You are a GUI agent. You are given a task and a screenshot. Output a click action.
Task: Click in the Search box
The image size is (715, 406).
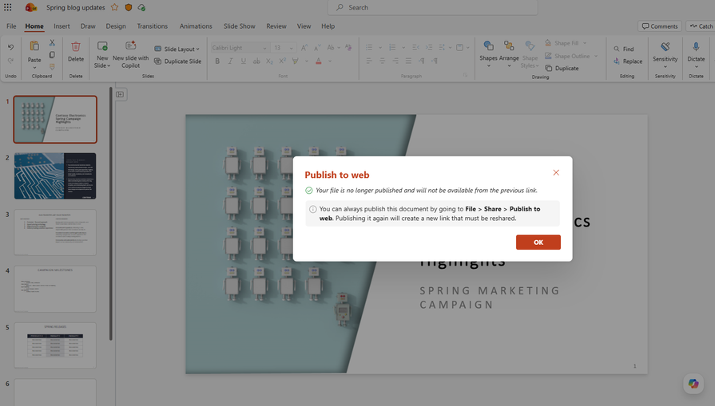[432, 7]
